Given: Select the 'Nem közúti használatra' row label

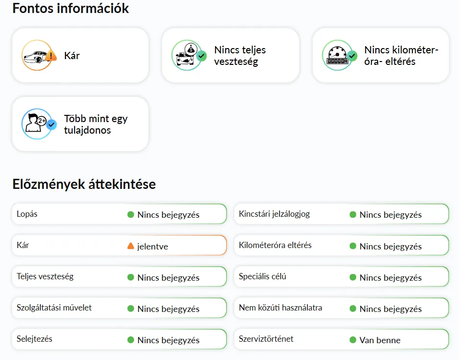Looking at the screenshot, I should click(280, 308).
